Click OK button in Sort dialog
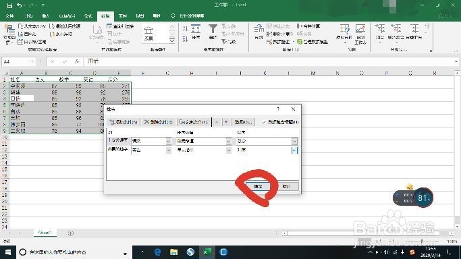 [258, 186]
